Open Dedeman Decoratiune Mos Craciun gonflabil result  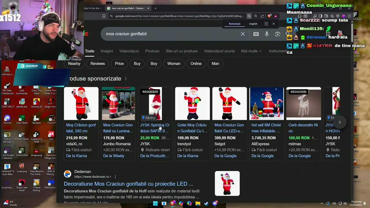(x=129, y=184)
